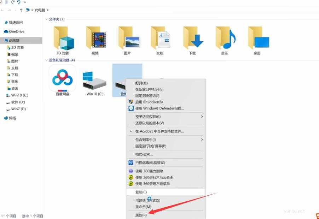This screenshot has width=319, height=219.
Task: Open the 百度网盘 Baidu Netdisk drive icon
Action: tap(63, 78)
